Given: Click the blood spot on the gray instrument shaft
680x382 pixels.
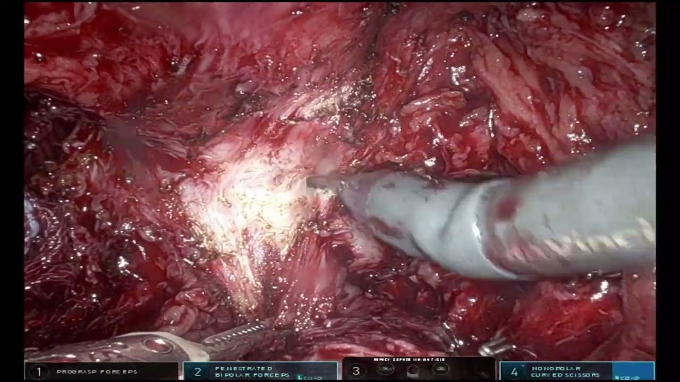Looking at the screenshot, I should coord(506,207).
